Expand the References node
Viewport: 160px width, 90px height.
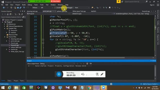coord(4,24)
